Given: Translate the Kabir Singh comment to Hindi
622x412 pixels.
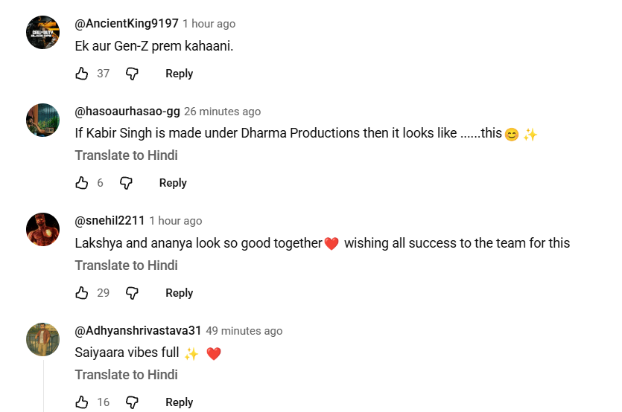Looking at the screenshot, I should [x=126, y=155].
